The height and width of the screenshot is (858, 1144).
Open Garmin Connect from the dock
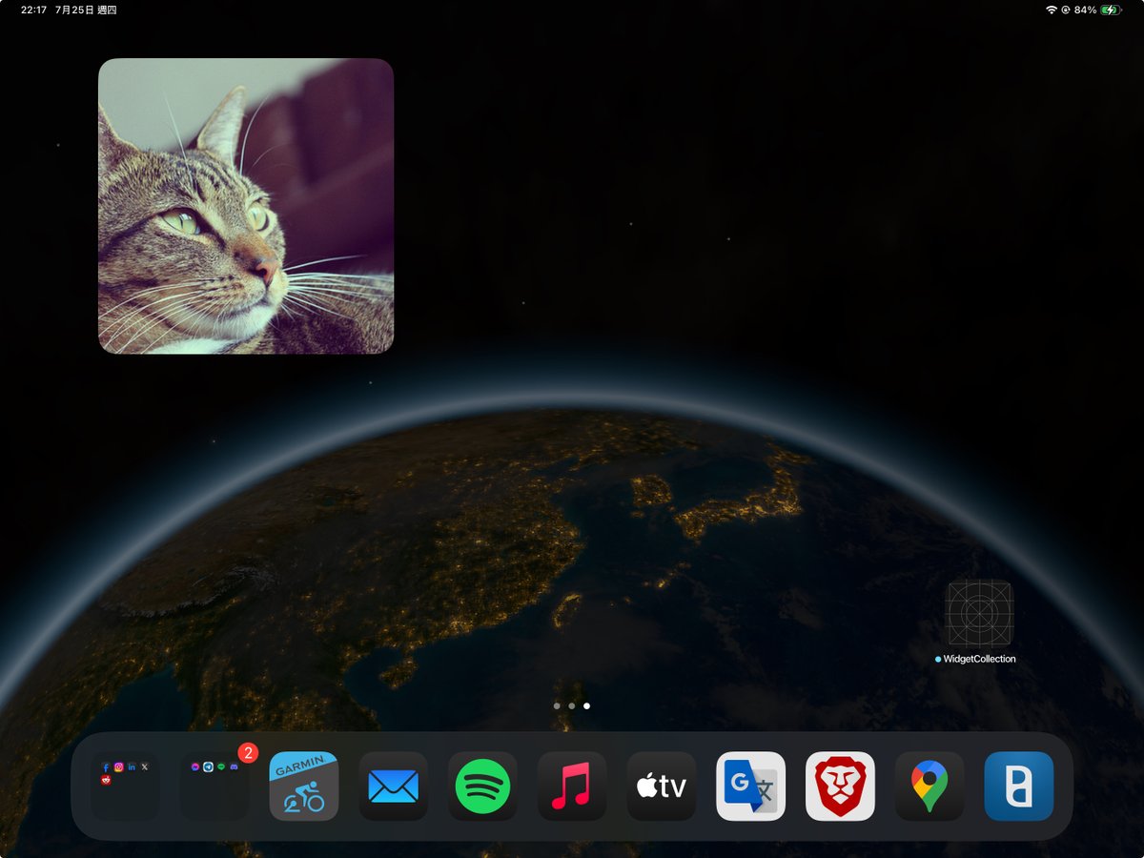303,786
